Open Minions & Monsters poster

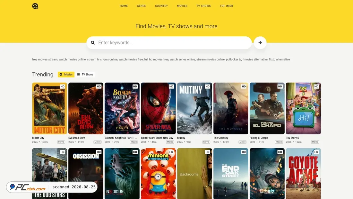(158, 174)
